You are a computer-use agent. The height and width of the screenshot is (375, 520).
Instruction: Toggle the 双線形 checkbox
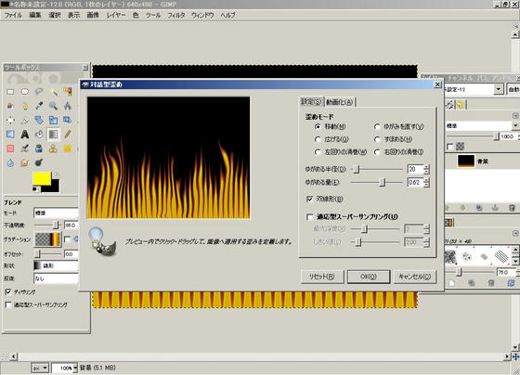(309, 199)
